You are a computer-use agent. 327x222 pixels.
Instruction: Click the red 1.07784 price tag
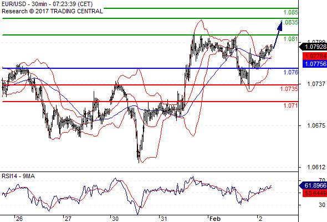pyautogui.click(x=315, y=56)
